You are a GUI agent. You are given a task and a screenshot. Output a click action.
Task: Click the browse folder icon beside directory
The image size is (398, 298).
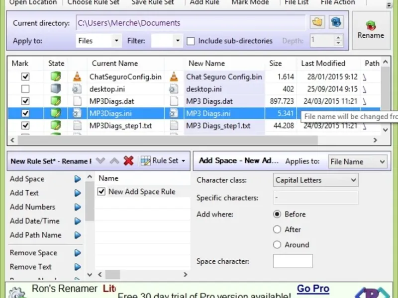pyautogui.click(x=317, y=22)
